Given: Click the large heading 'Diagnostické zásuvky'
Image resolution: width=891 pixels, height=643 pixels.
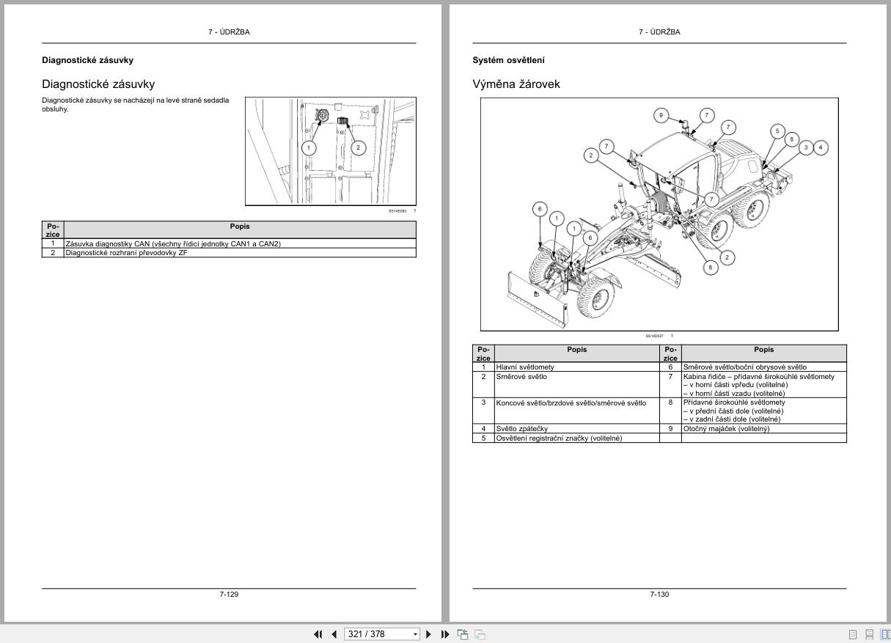Looking at the screenshot, I should coord(98,84).
